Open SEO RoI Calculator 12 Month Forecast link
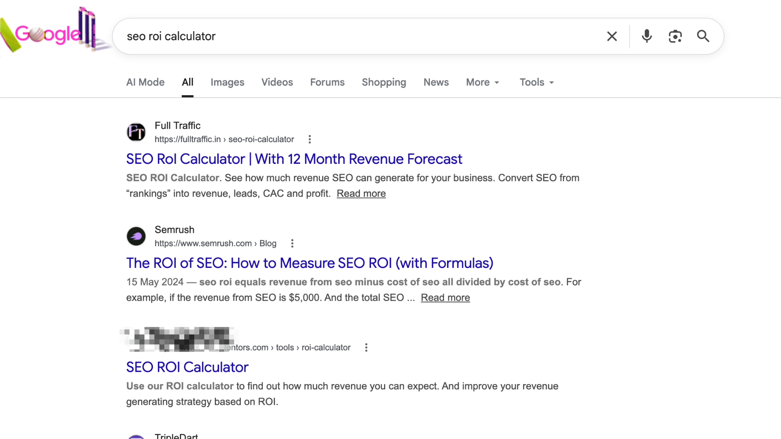The width and height of the screenshot is (781, 439). tap(294, 159)
